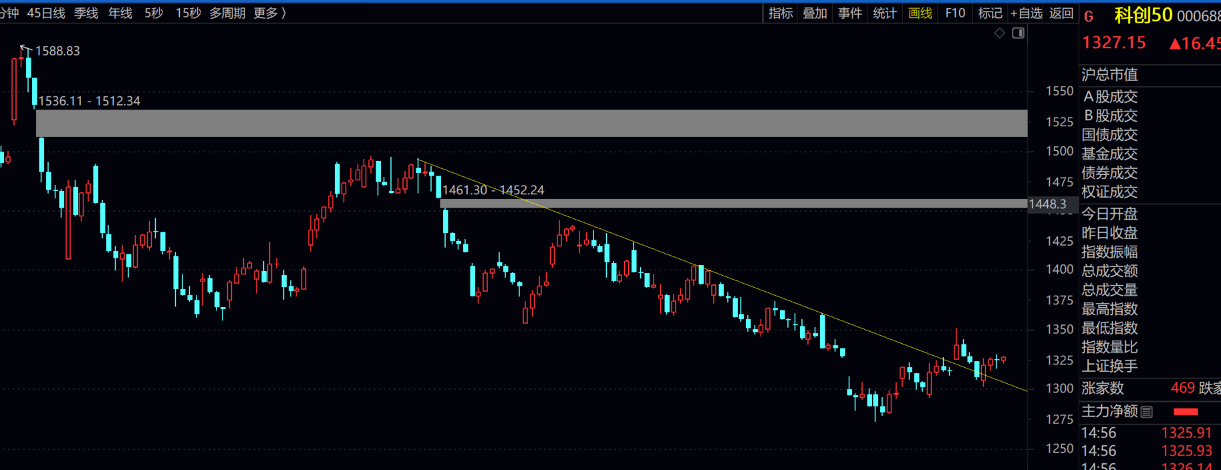
Task: Switch to the 45日线 period
Action: (x=45, y=13)
